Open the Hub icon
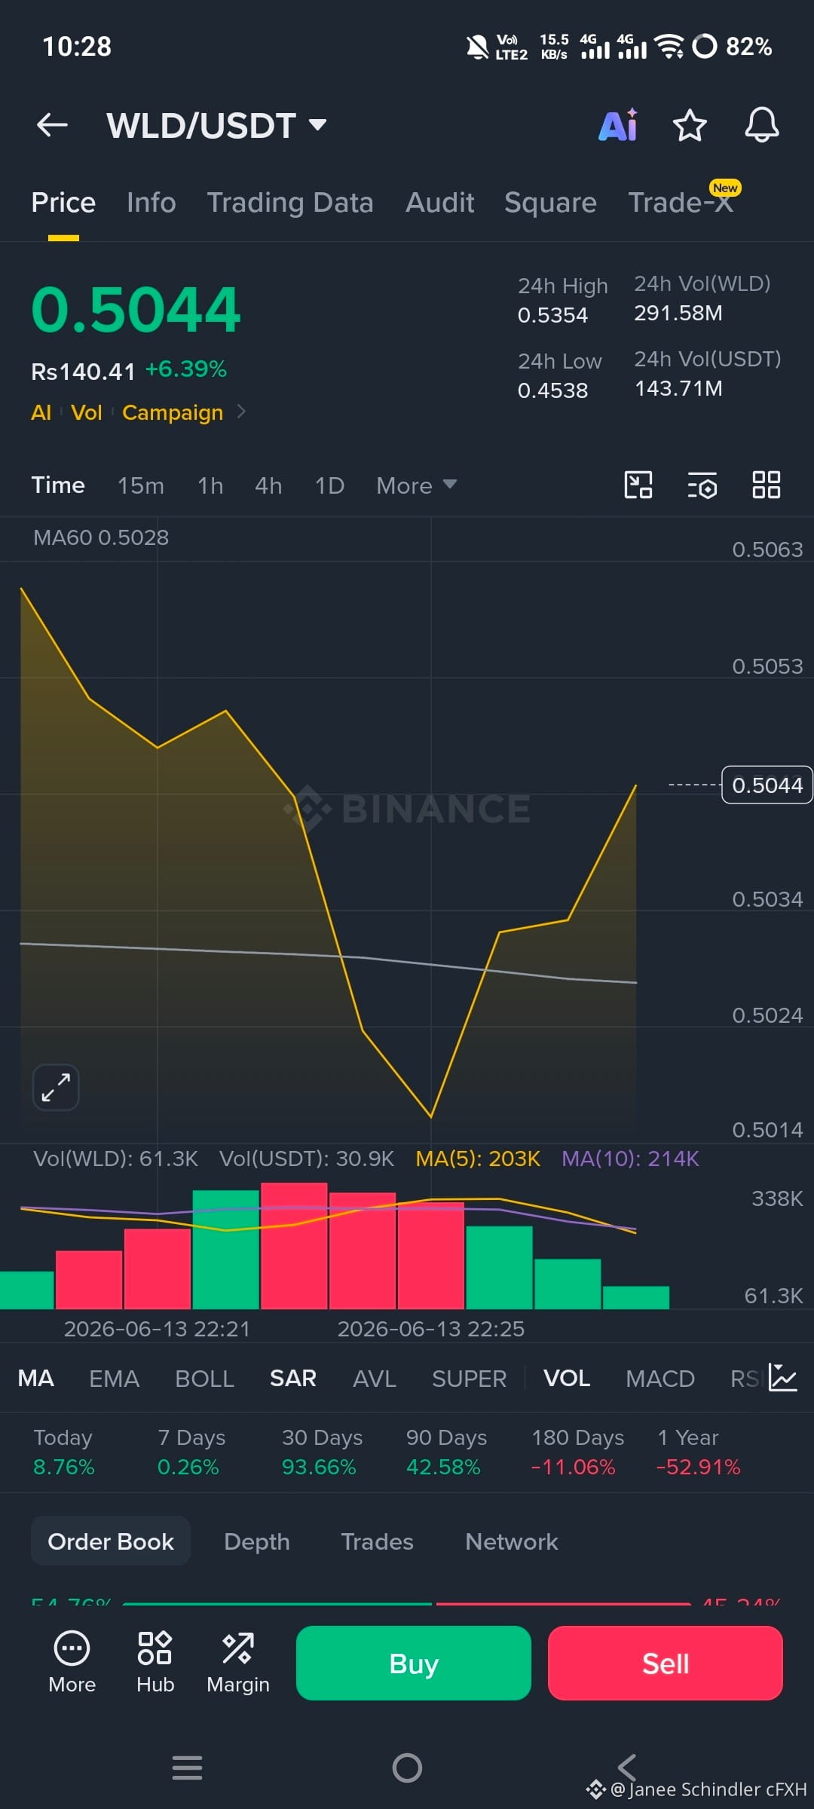The width and height of the screenshot is (814, 1809). 155,1663
